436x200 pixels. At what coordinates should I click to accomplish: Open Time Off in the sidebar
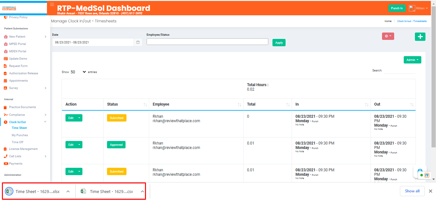tap(18, 142)
